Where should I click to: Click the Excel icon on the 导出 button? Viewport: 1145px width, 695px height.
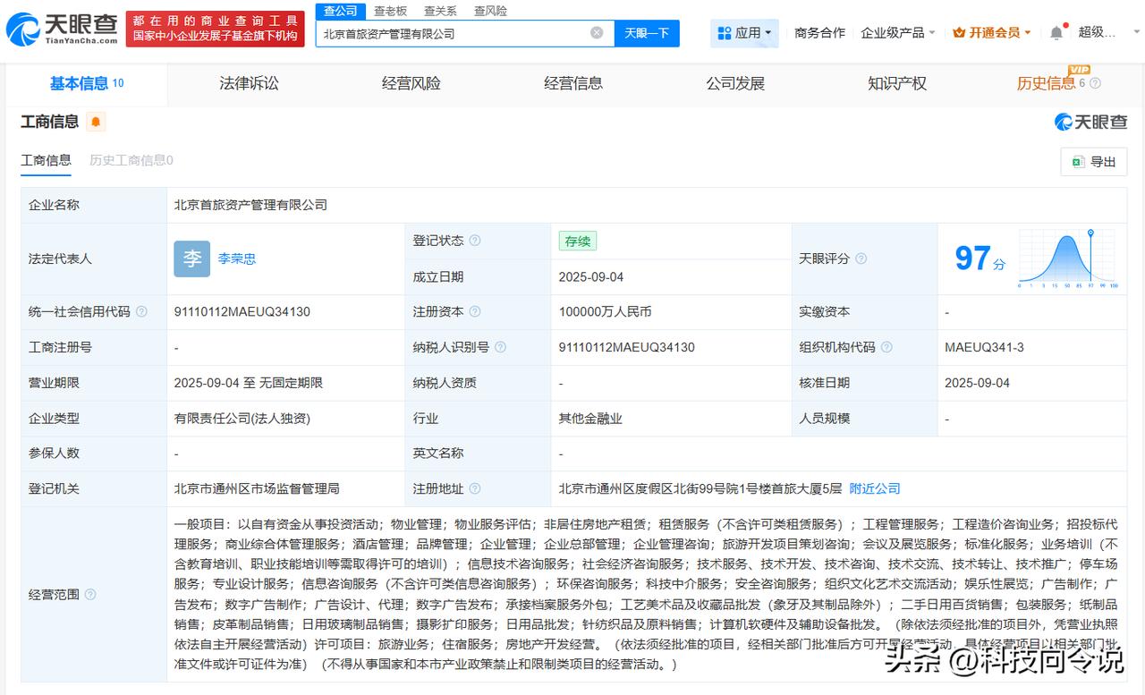1077,162
